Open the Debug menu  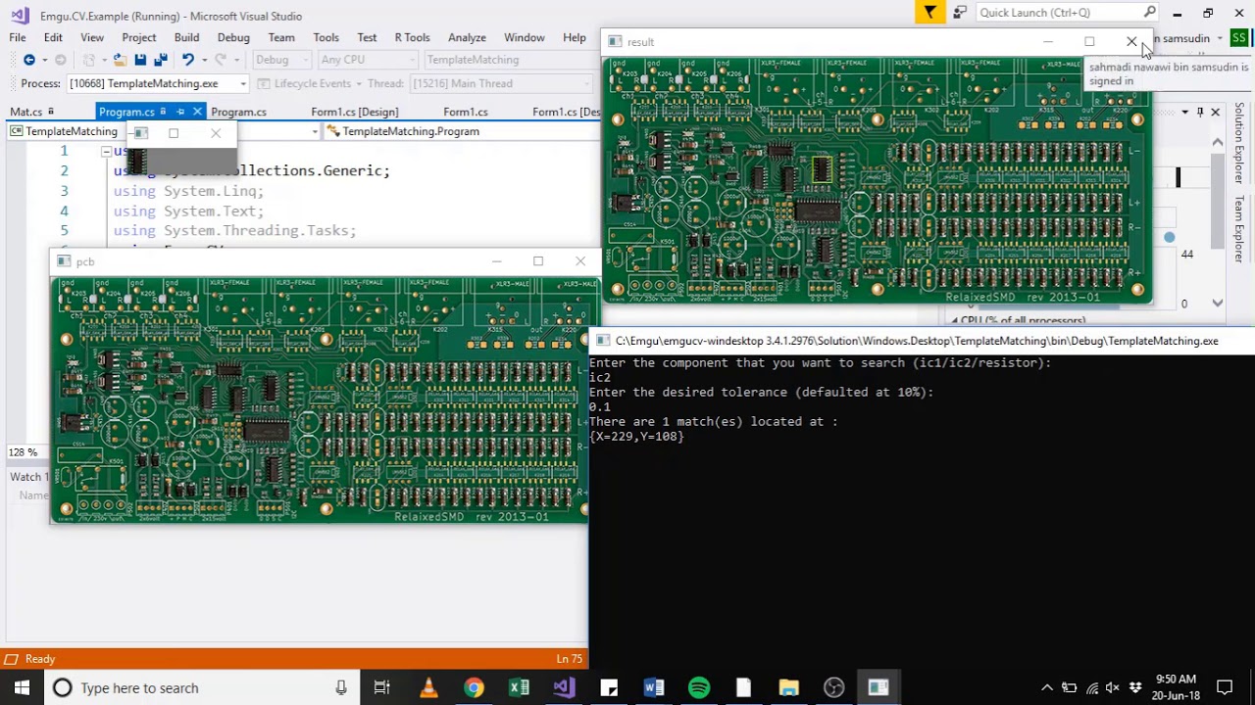[233, 37]
